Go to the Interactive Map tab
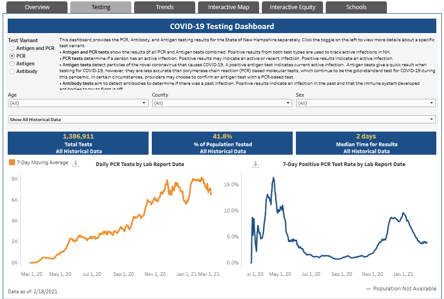Viewport: 444px width, 299px height. click(x=228, y=7)
